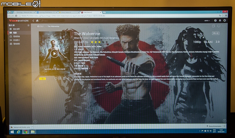Open the Windows Start button
This screenshot has width=235, height=138.
coord(12,132)
